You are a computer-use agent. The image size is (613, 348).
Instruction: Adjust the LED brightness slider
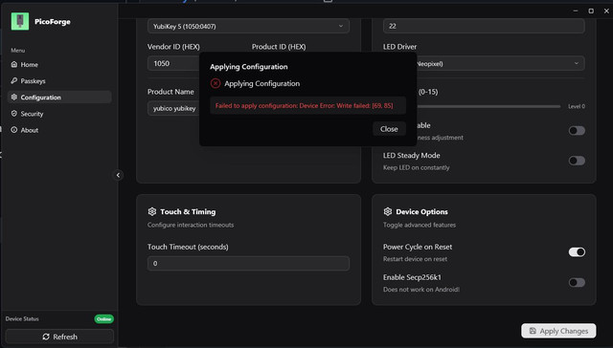pos(488,106)
